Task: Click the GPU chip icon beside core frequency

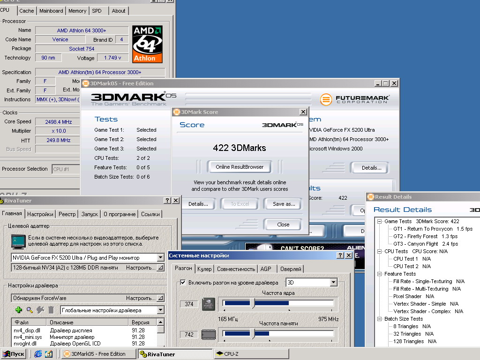Action: click(209, 304)
